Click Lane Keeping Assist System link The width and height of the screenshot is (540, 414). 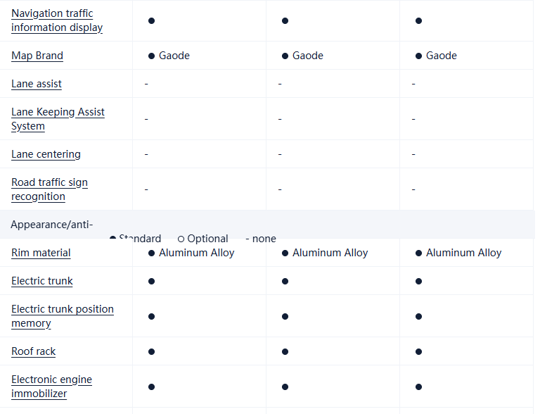tap(58, 119)
